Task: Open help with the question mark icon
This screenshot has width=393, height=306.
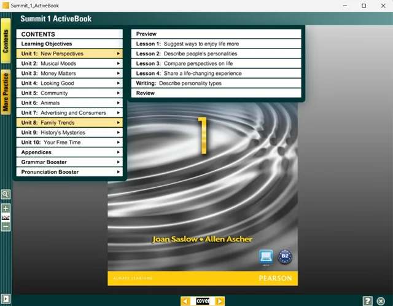Action: point(367,300)
